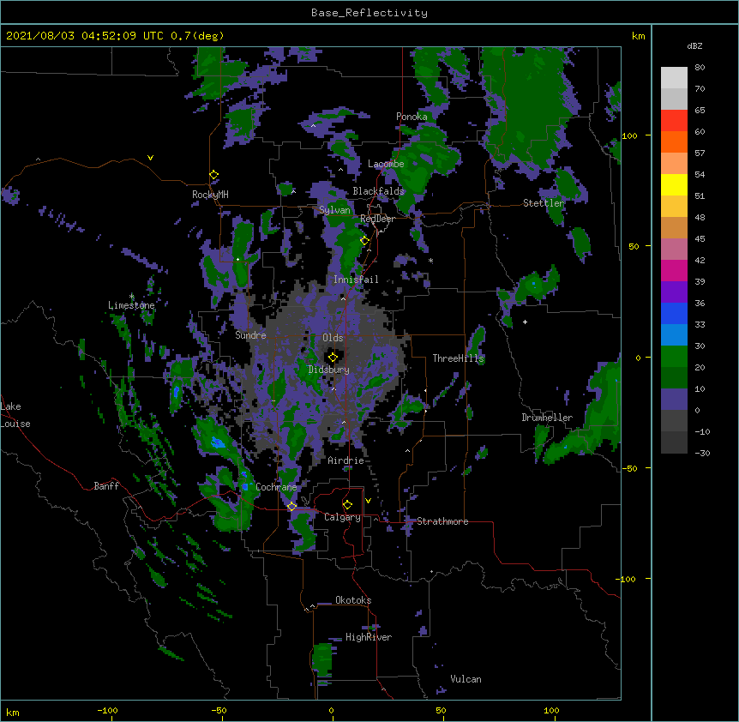Click the Innisfail city label
739x722 pixels.
(356, 280)
